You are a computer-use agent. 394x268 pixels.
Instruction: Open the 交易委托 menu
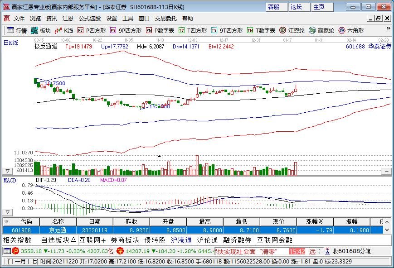coord(166,18)
